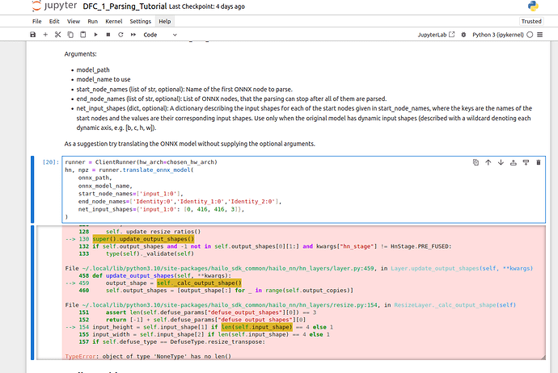Duplicate the cell using the copy icon

[476, 162]
